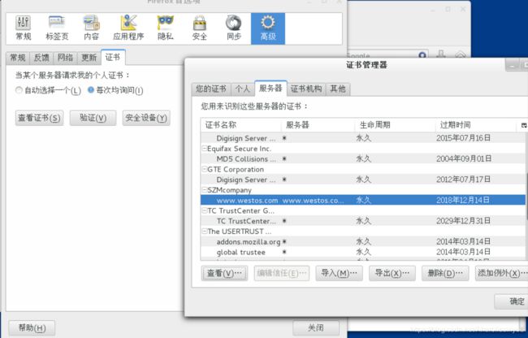Collapse the GTE Corporation group
The image size is (528, 338).
point(204,169)
